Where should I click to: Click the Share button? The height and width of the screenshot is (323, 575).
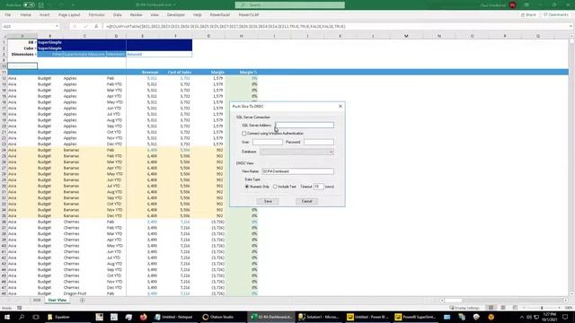[528, 15]
